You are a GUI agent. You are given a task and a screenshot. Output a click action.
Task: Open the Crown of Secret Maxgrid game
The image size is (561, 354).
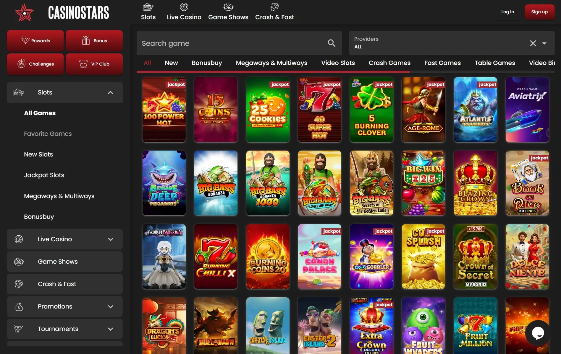[x=476, y=257]
